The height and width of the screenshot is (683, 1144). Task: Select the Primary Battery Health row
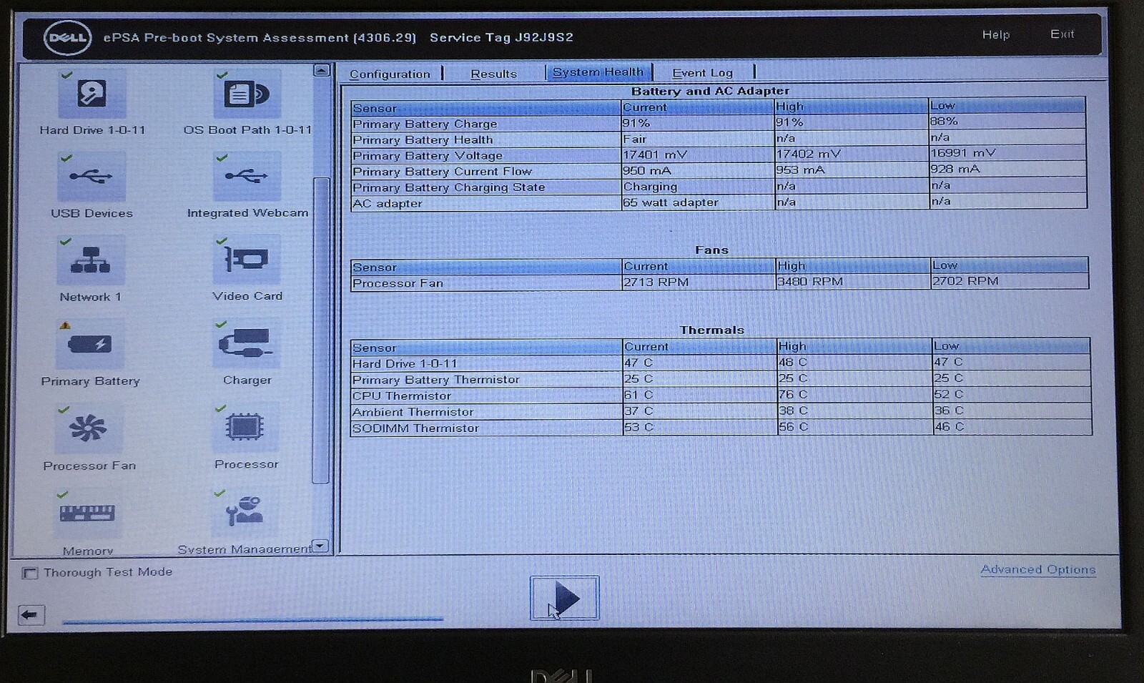point(718,139)
